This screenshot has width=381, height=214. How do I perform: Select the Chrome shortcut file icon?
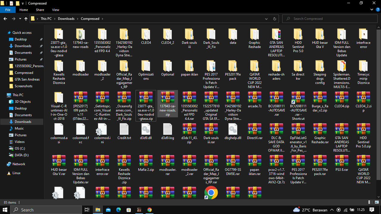point(211,193)
